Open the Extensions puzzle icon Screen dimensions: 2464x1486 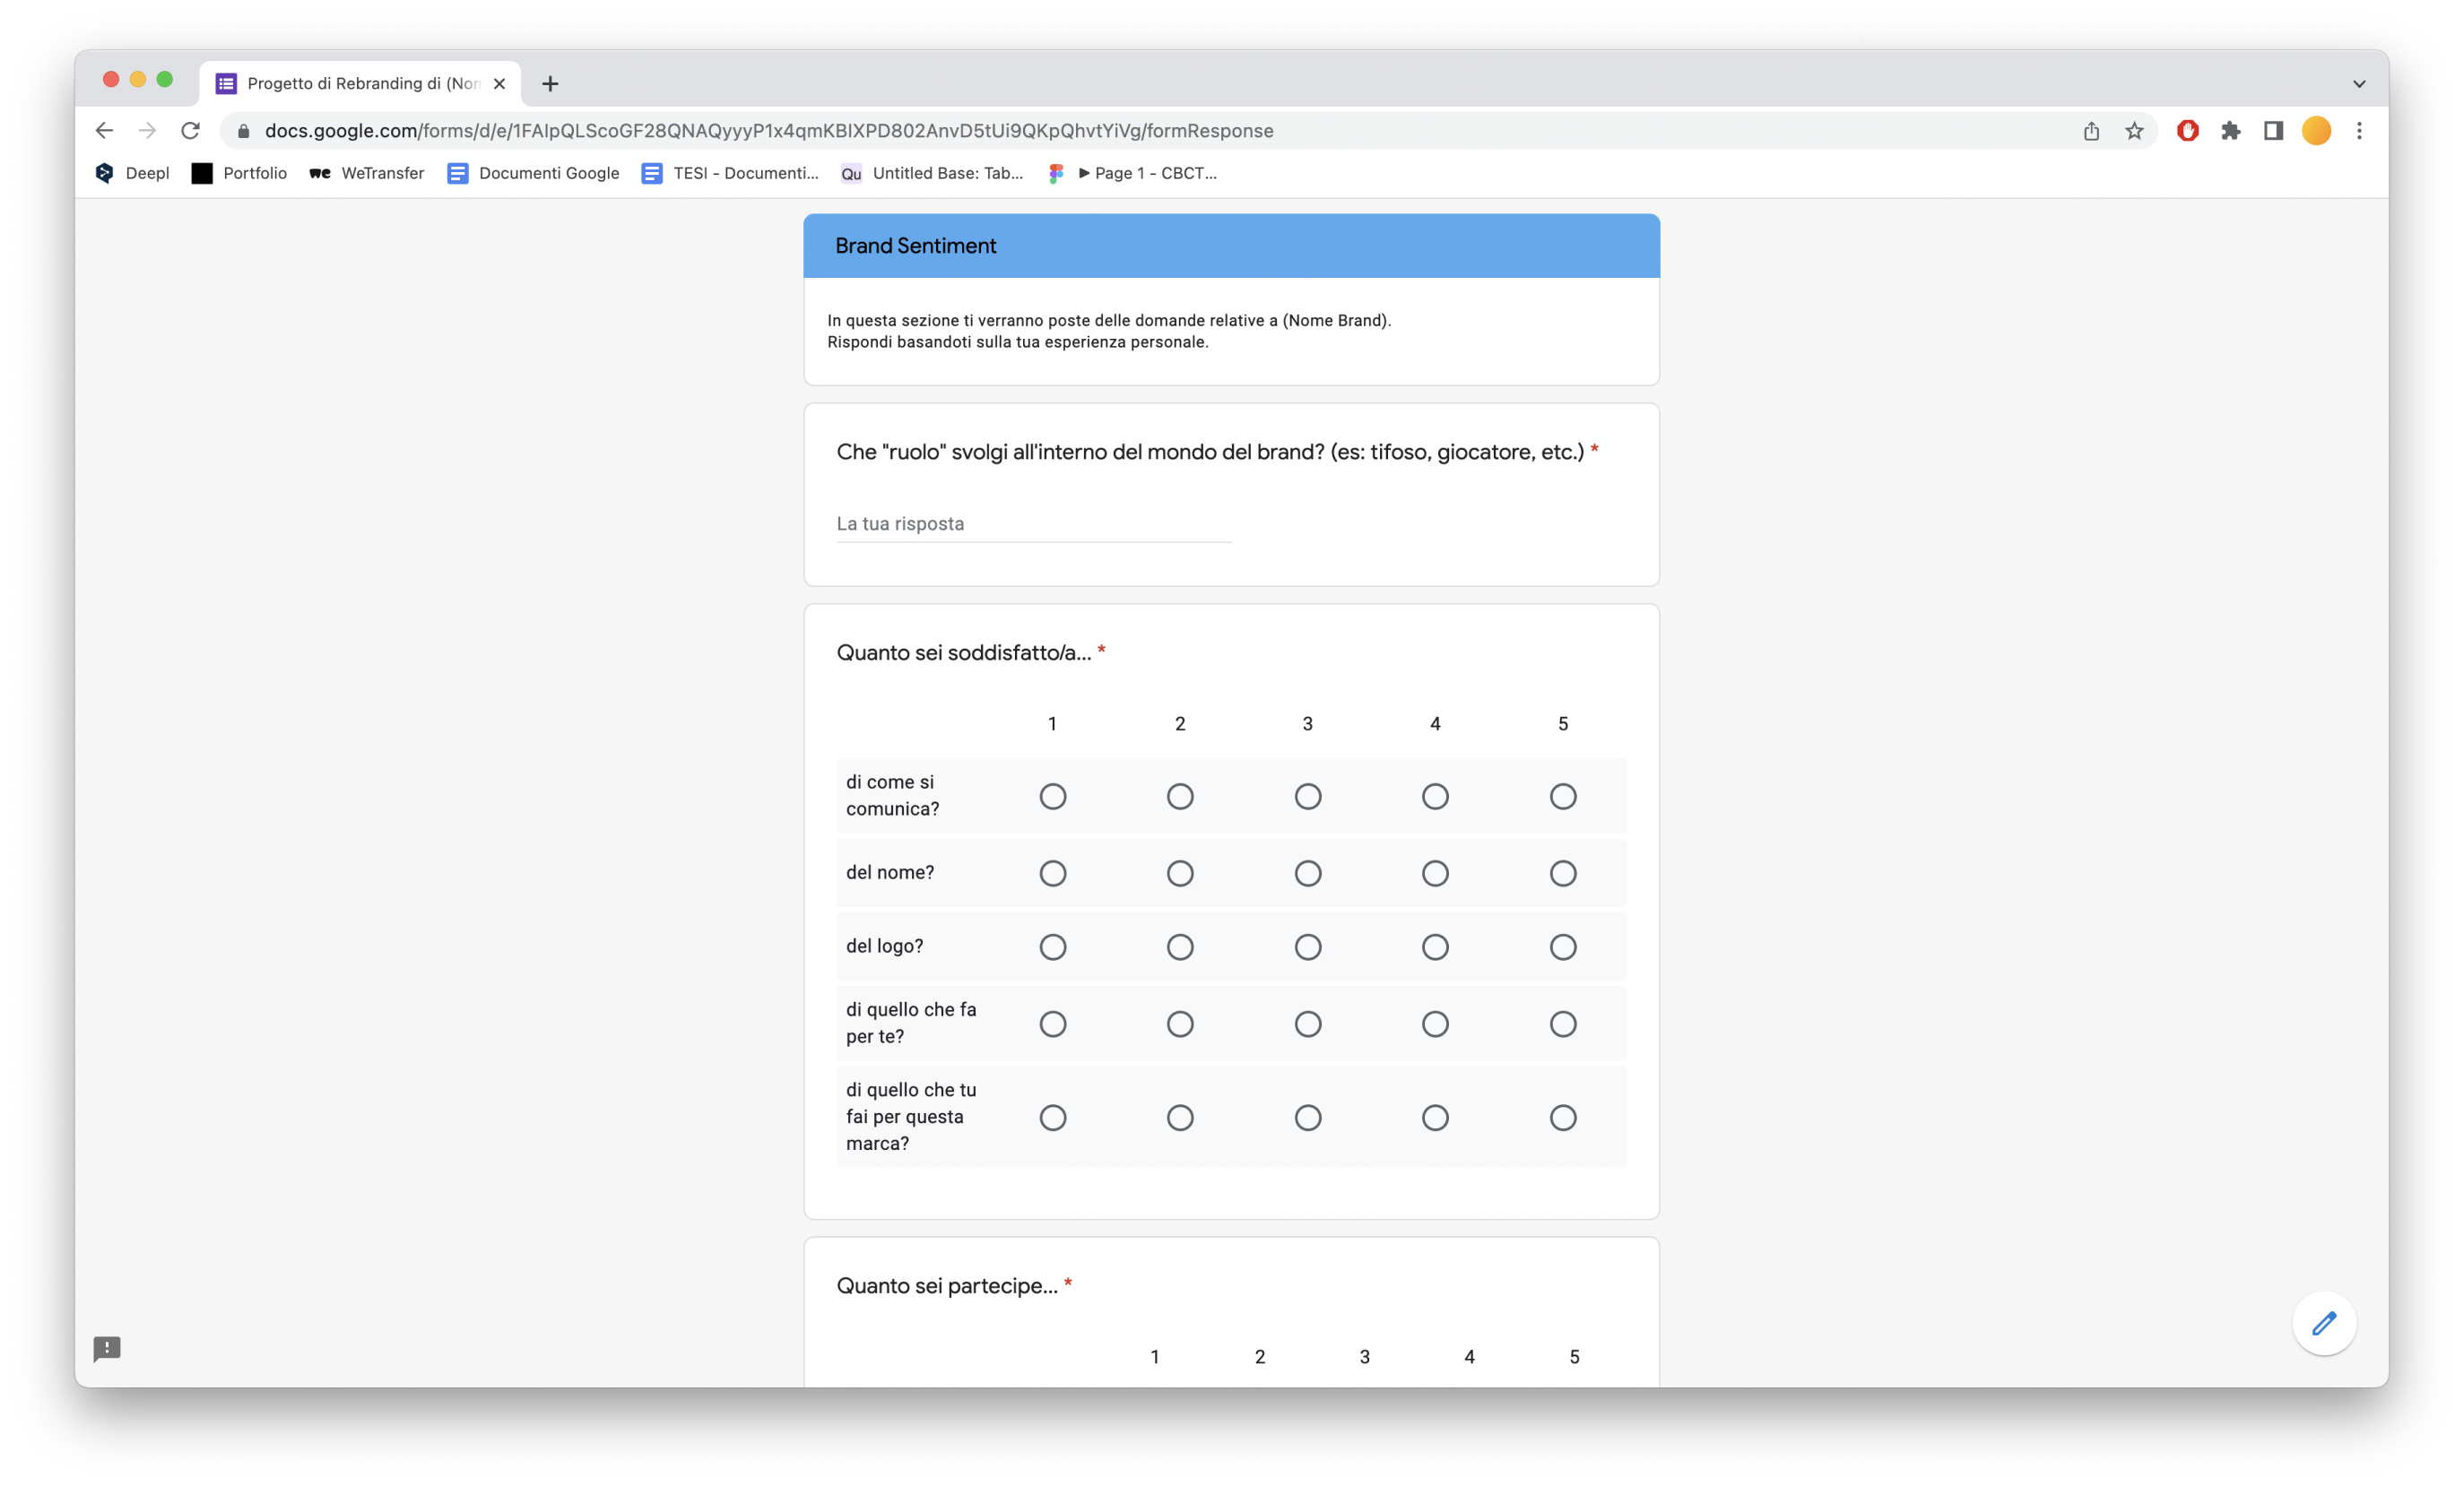pos(2230,131)
